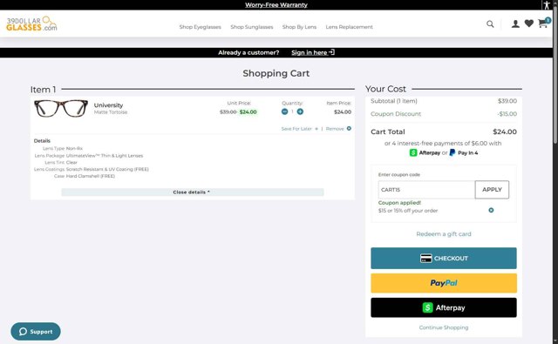Open the Shop Eyeglasses menu
Screen dimensions: 558x344
200,27
